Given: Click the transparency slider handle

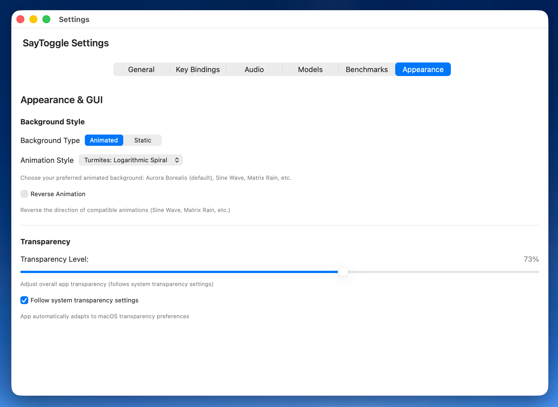Looking at the screenshot, I should (x=343, y=272).
